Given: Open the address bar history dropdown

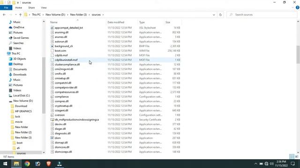Looking at the screenshot, I should pos(214,14).
